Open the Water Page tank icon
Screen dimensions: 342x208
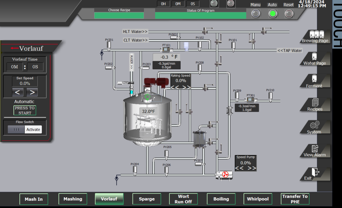coord(314,56)
